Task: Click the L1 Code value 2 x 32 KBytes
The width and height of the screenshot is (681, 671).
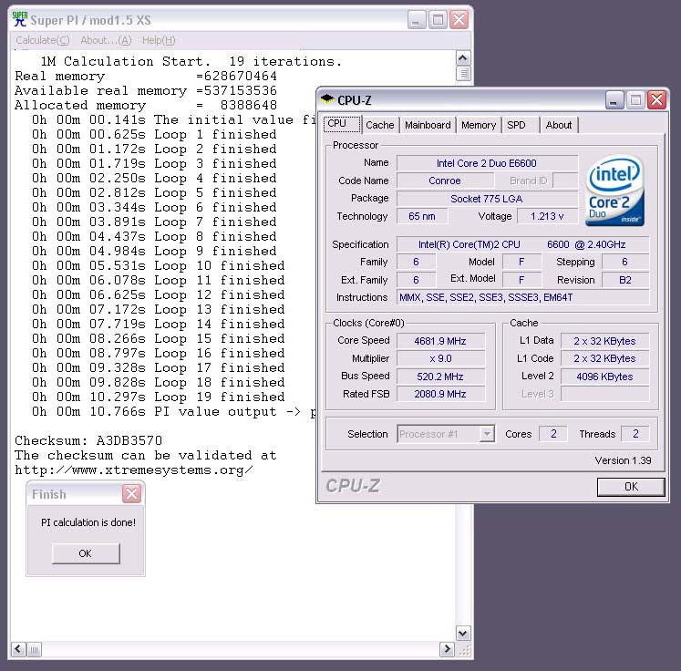Action: coord(605,358)
